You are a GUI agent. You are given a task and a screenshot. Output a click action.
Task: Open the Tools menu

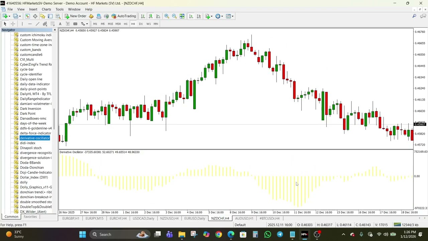[x=60, y=9]
